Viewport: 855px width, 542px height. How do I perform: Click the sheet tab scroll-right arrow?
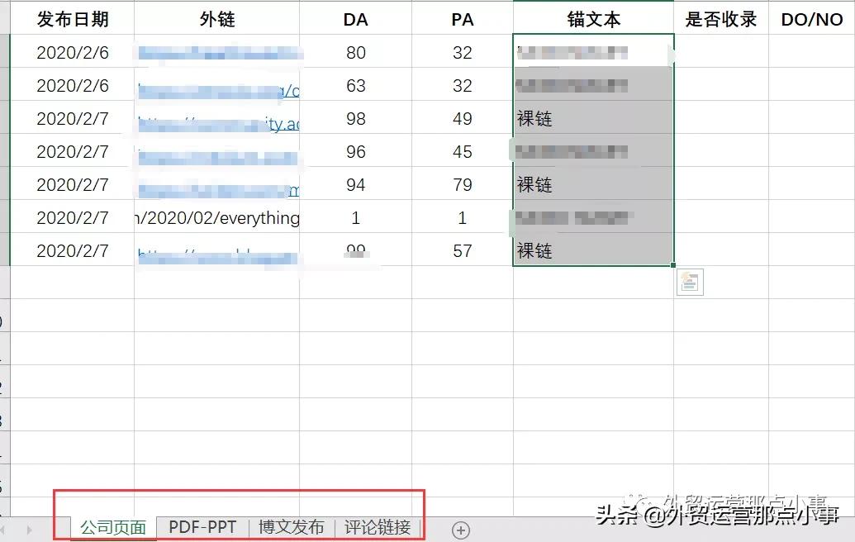[29, 530]
